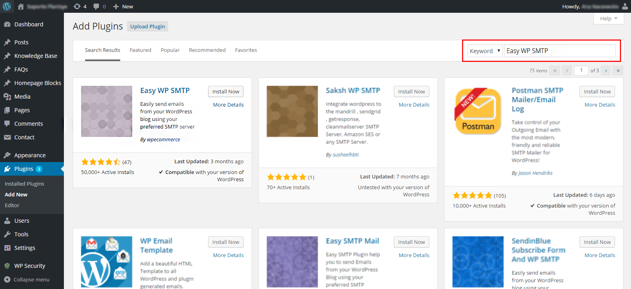This screenshot has height=289, width=631.
Task: Click the user avatar icon beside Howdy
Action: coord(625,6)
